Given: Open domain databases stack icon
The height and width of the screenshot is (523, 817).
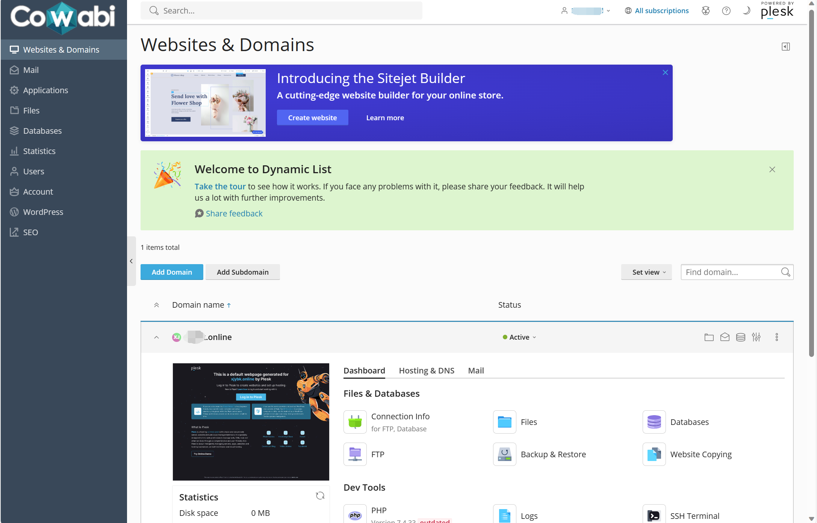Looking at the screenshot, I should [x=740, y=337].
